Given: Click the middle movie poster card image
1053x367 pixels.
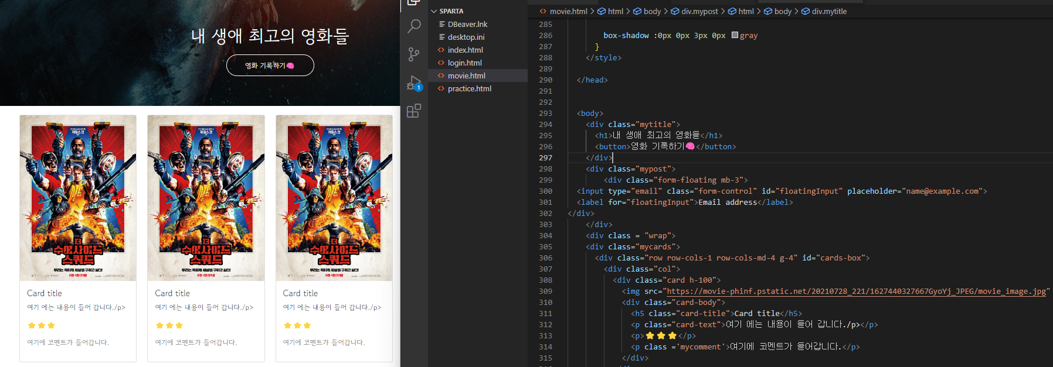Looking at the screenshot, I should tap(206, 198).
